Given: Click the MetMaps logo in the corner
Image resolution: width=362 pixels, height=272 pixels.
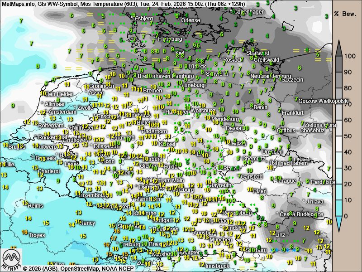Looking at the screenshot, I should coord(12,259).
